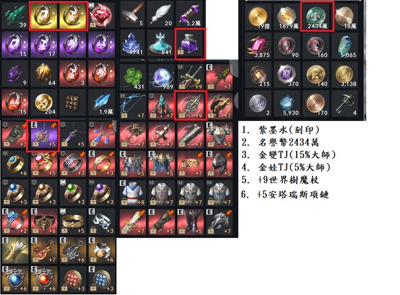
Task: Pick the red gem magic circle item
Action: point(102,15)
